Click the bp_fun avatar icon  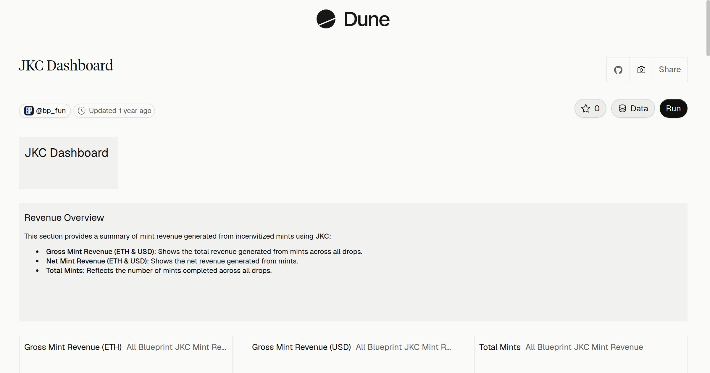tap(29, 111)
